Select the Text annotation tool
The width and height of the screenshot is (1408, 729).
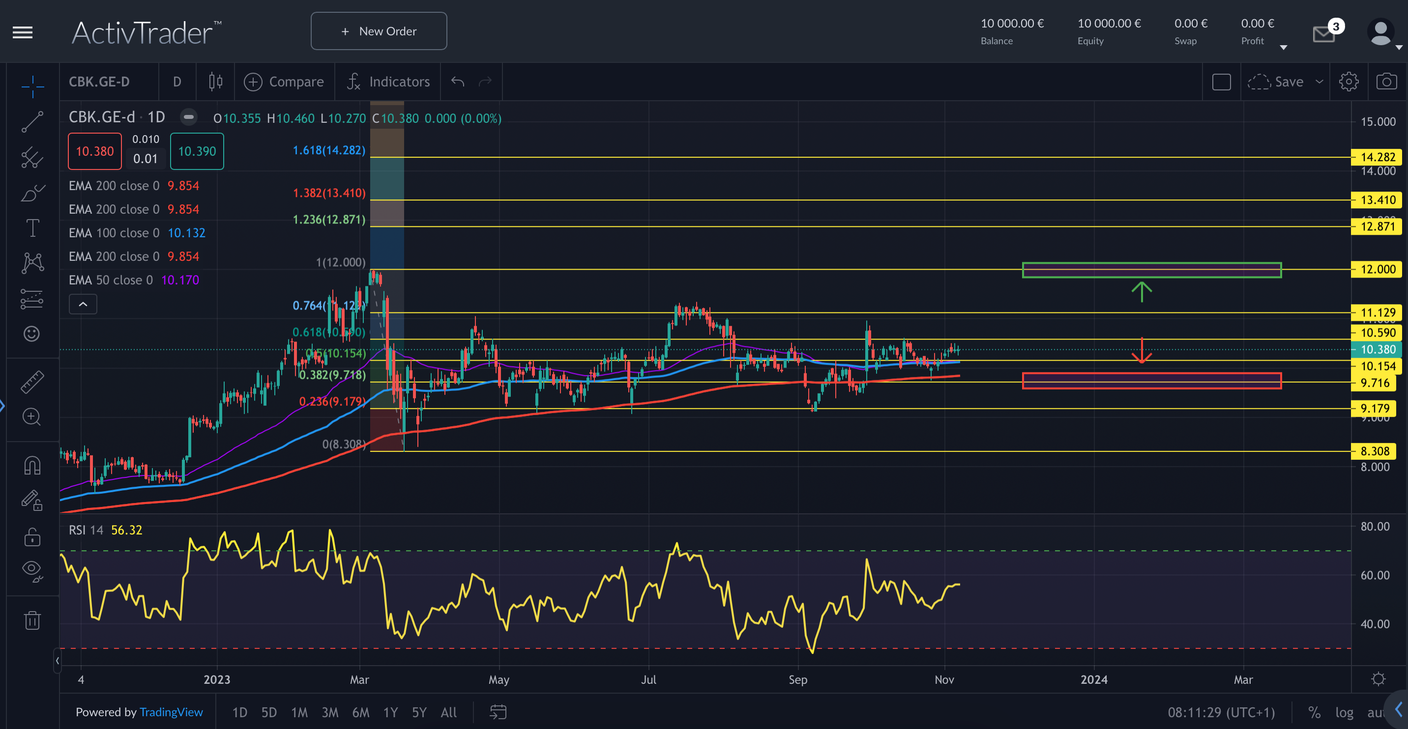tap(32, 228)
